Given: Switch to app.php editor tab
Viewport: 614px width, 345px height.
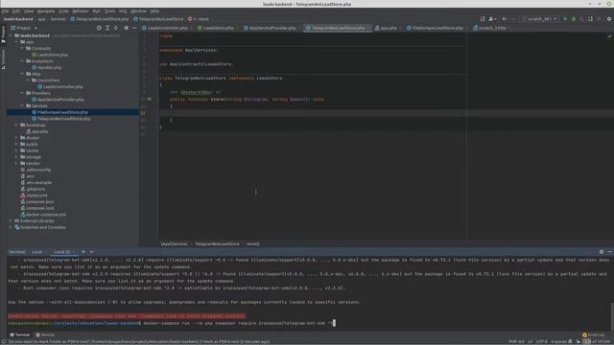Looking at the screenshot, I should (x=388, y=28).
